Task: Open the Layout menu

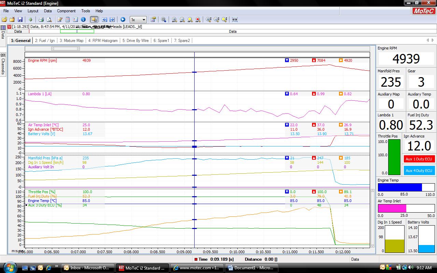Action: pos(33,11)
